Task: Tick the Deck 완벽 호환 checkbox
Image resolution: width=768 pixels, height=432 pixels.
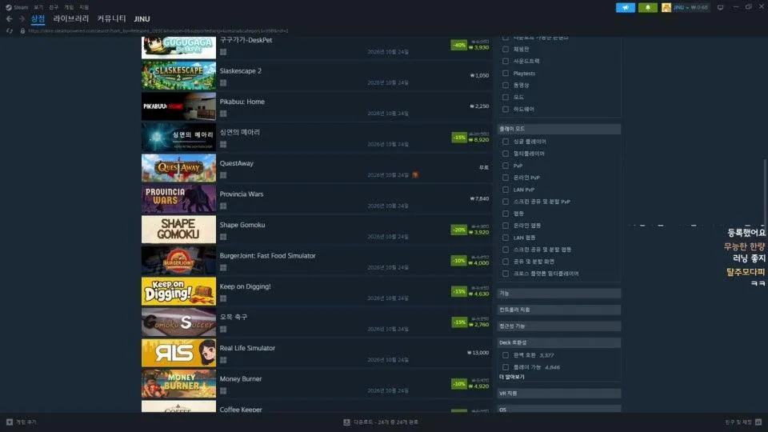Action: click(x=506, y=355)
